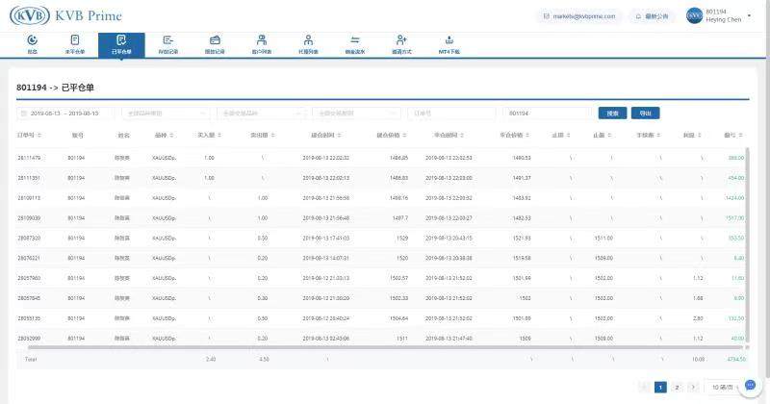Open the 10 条/页 page size dropdown
770x404 pixels.
point(723,387)
